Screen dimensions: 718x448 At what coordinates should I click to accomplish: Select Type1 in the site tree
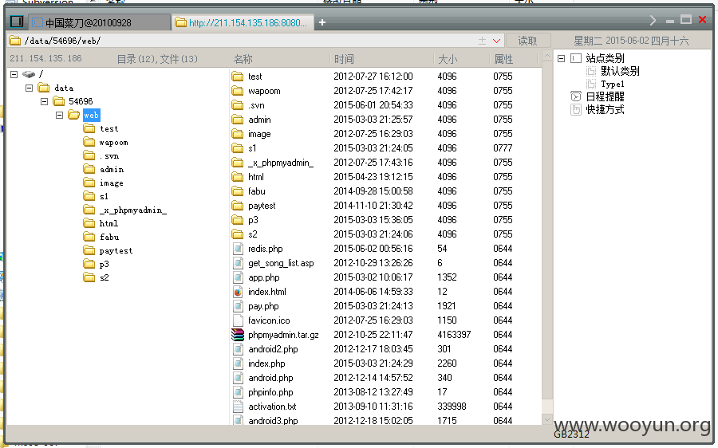tap(613, 84)
